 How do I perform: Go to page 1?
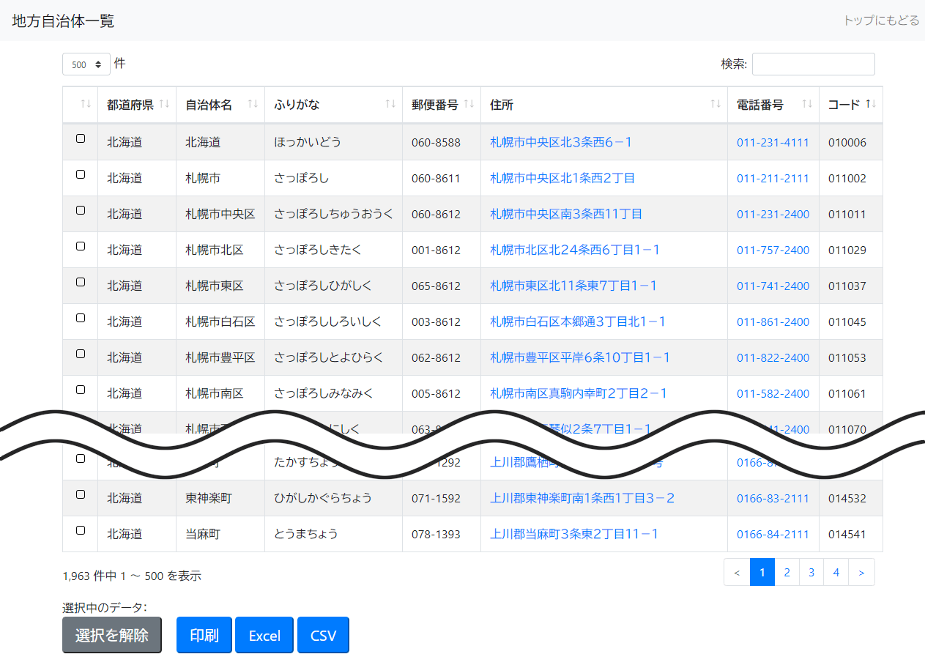tap(762, 573)
